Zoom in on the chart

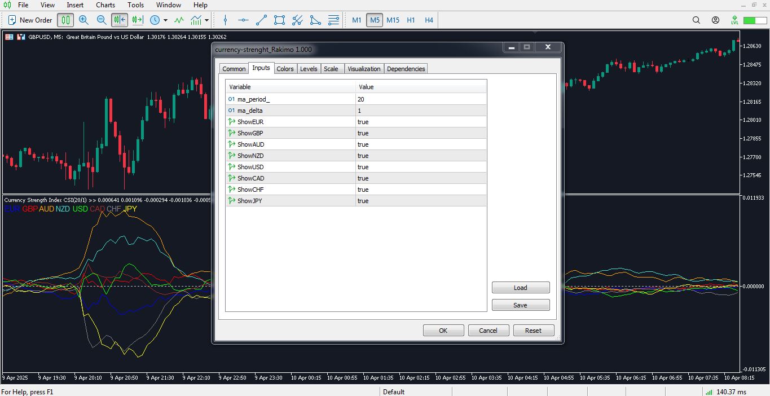pyautogui.click(x=83, y=20)
